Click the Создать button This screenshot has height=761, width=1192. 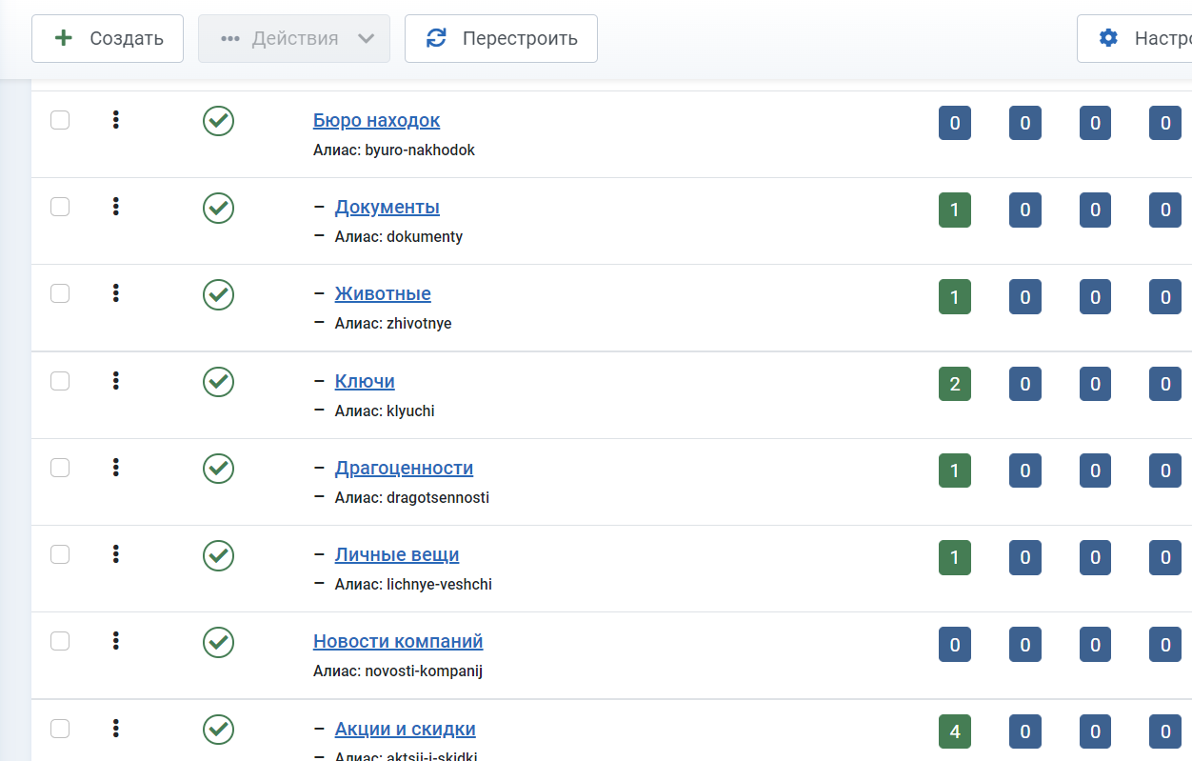(x=108, y=39)
